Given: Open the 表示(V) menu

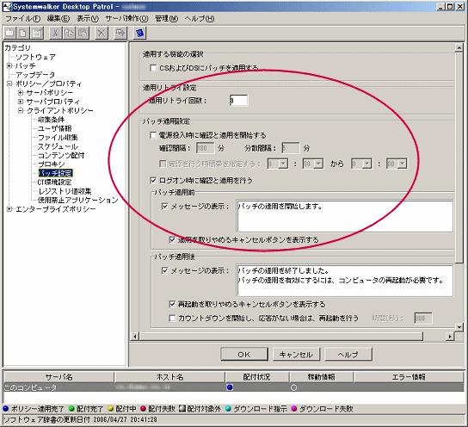Looking at the screenshot, I should pyautogui.click(x=88, y=19).
